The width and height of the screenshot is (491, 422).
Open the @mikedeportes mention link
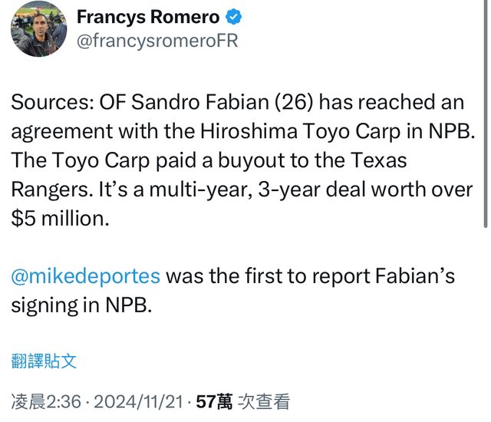point(85,275)
